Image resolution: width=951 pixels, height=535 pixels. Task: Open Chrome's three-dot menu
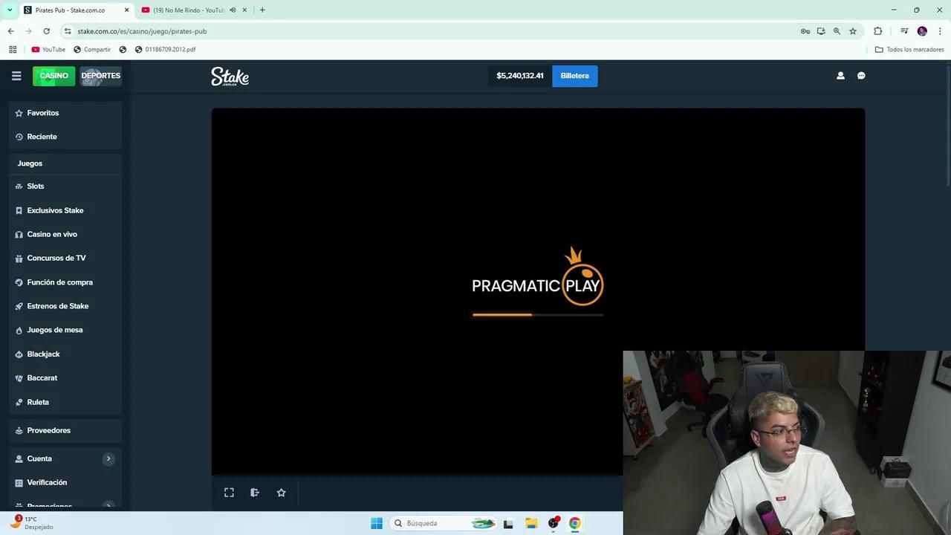pyautogui.click(x=940, y=31)
